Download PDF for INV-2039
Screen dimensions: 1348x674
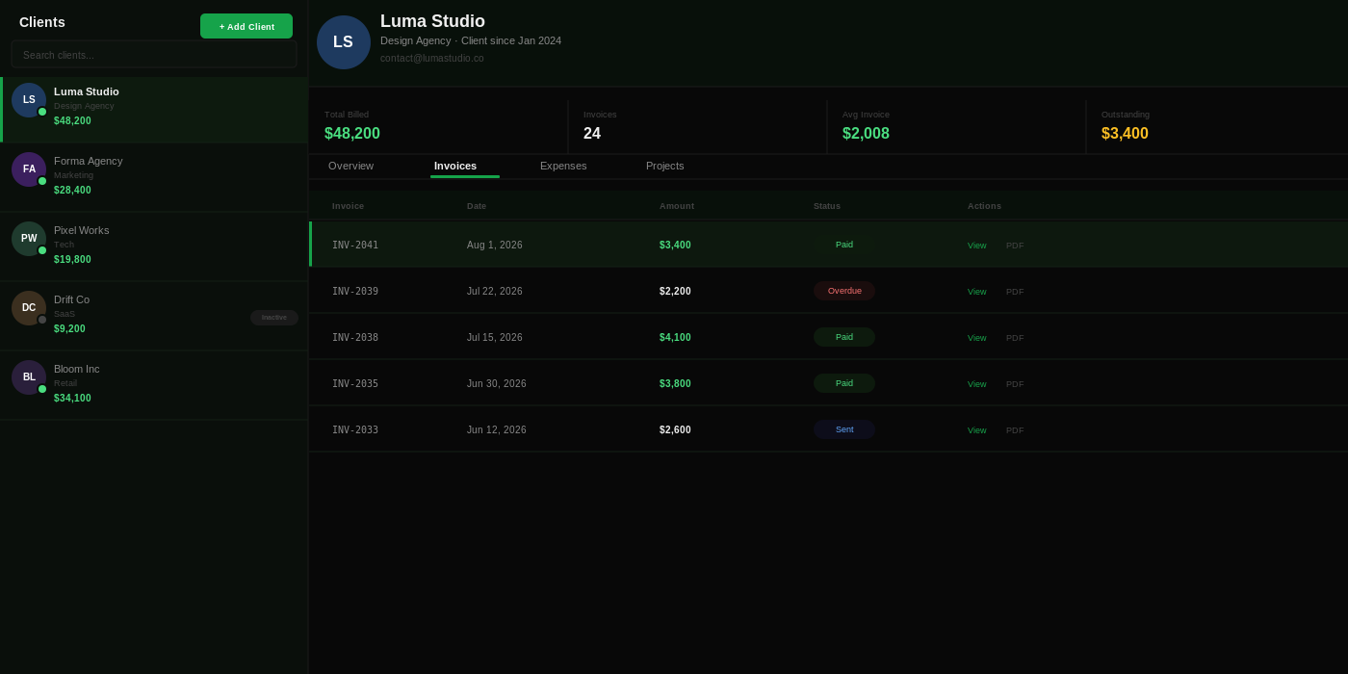(1015, 292)
